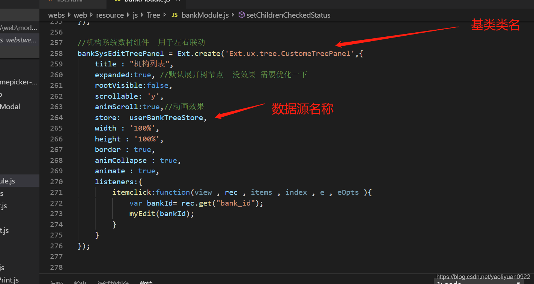Click the '//动画效果' comment
The height and width of the screenshot is (284, 534).
[184, 107]
